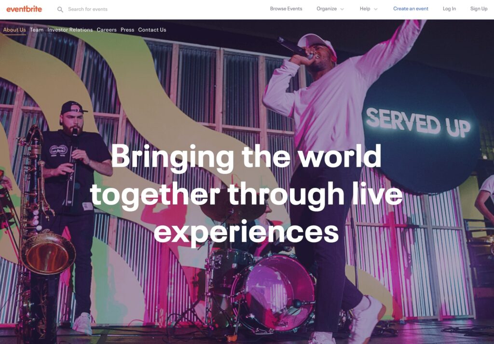Go to the Careers tab
This screenshot has width=494, height=344.
coord(107,30)
